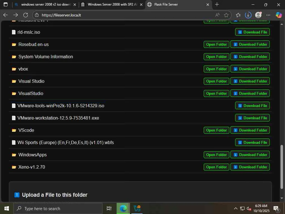The image size is (285, 214).
Task: Open the VisualStudio folder without a space
Action: (x=216, y=93)
